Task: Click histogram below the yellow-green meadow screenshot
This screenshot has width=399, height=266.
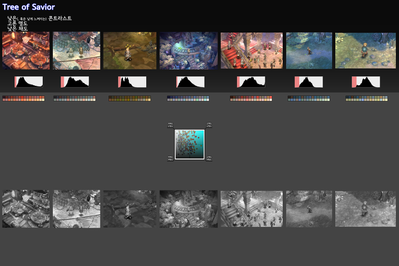Action: [366, 82]
